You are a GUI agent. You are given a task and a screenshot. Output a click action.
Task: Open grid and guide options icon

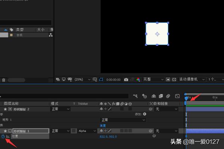pyautogui.click(x=95, y=79)
